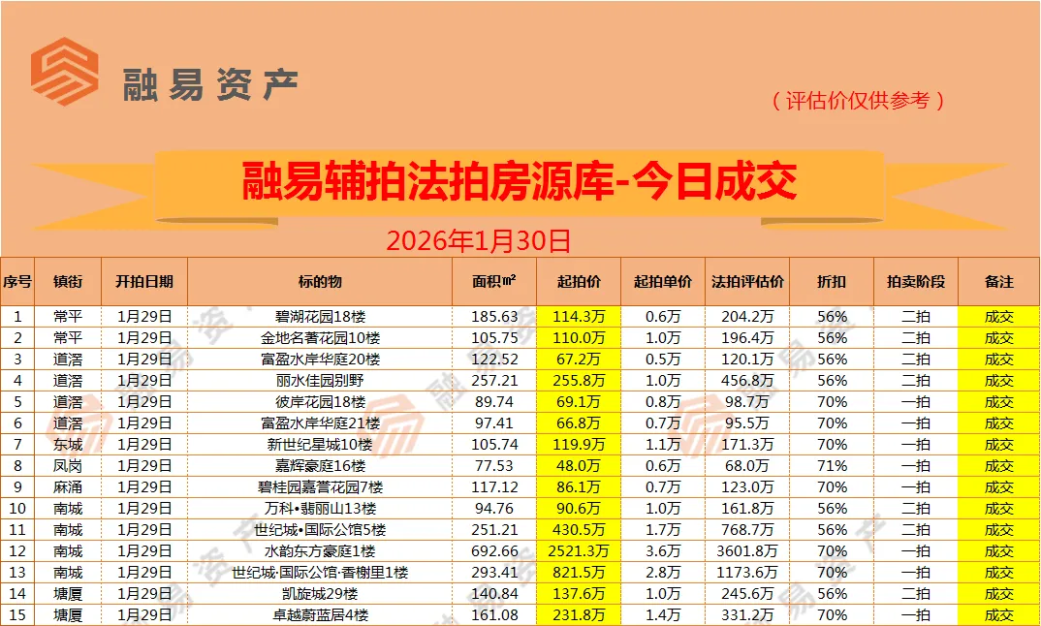Click 一拍 in the 嘉辉豪庭16楼 row

916,466
